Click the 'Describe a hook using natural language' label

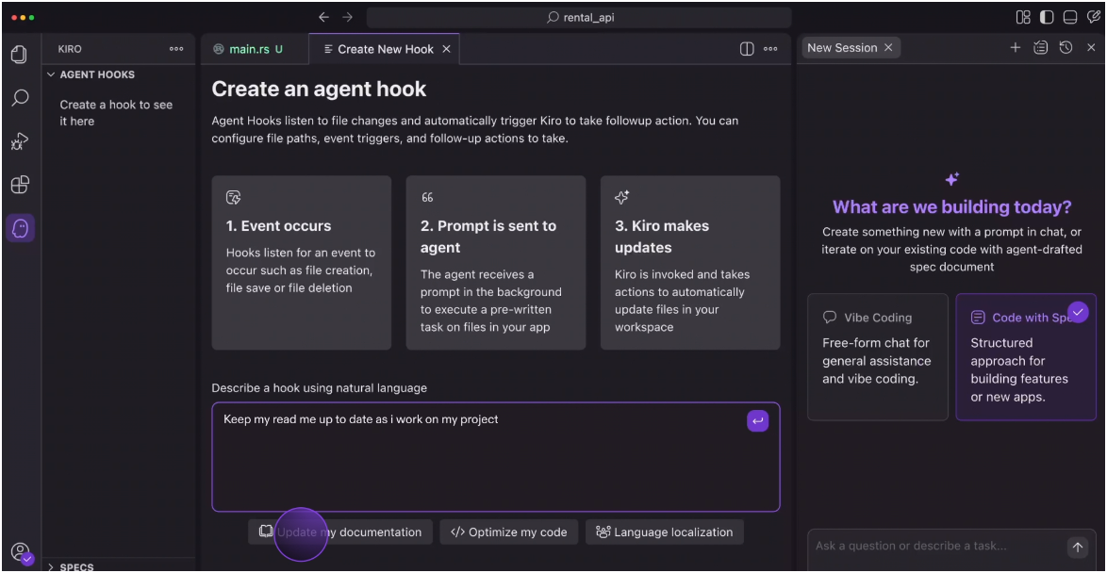[x=319, y=387]
